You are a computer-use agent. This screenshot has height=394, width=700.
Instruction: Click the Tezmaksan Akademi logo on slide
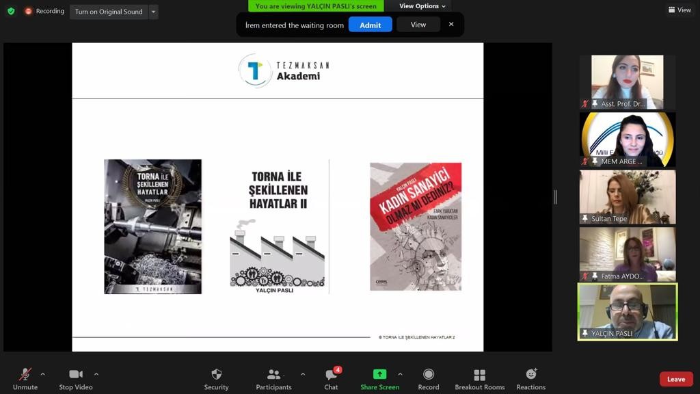point(284,70)
